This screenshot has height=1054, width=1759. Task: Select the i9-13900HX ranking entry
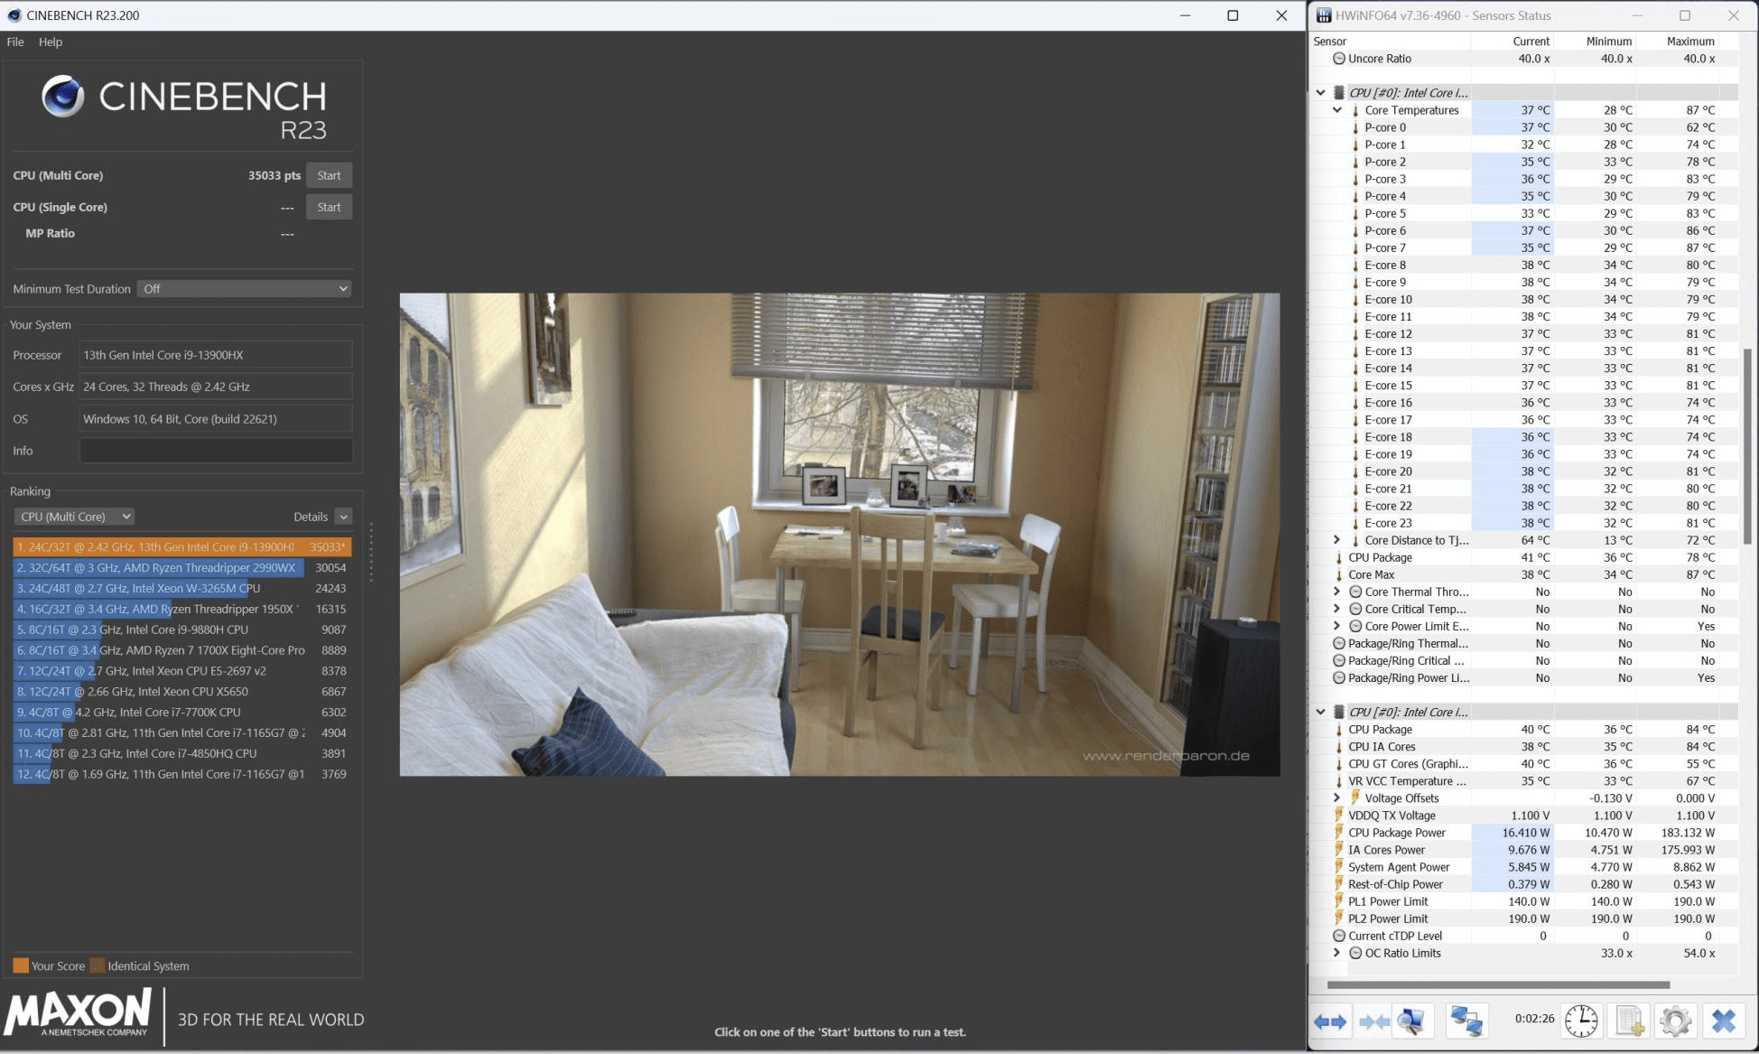[181, 547]
